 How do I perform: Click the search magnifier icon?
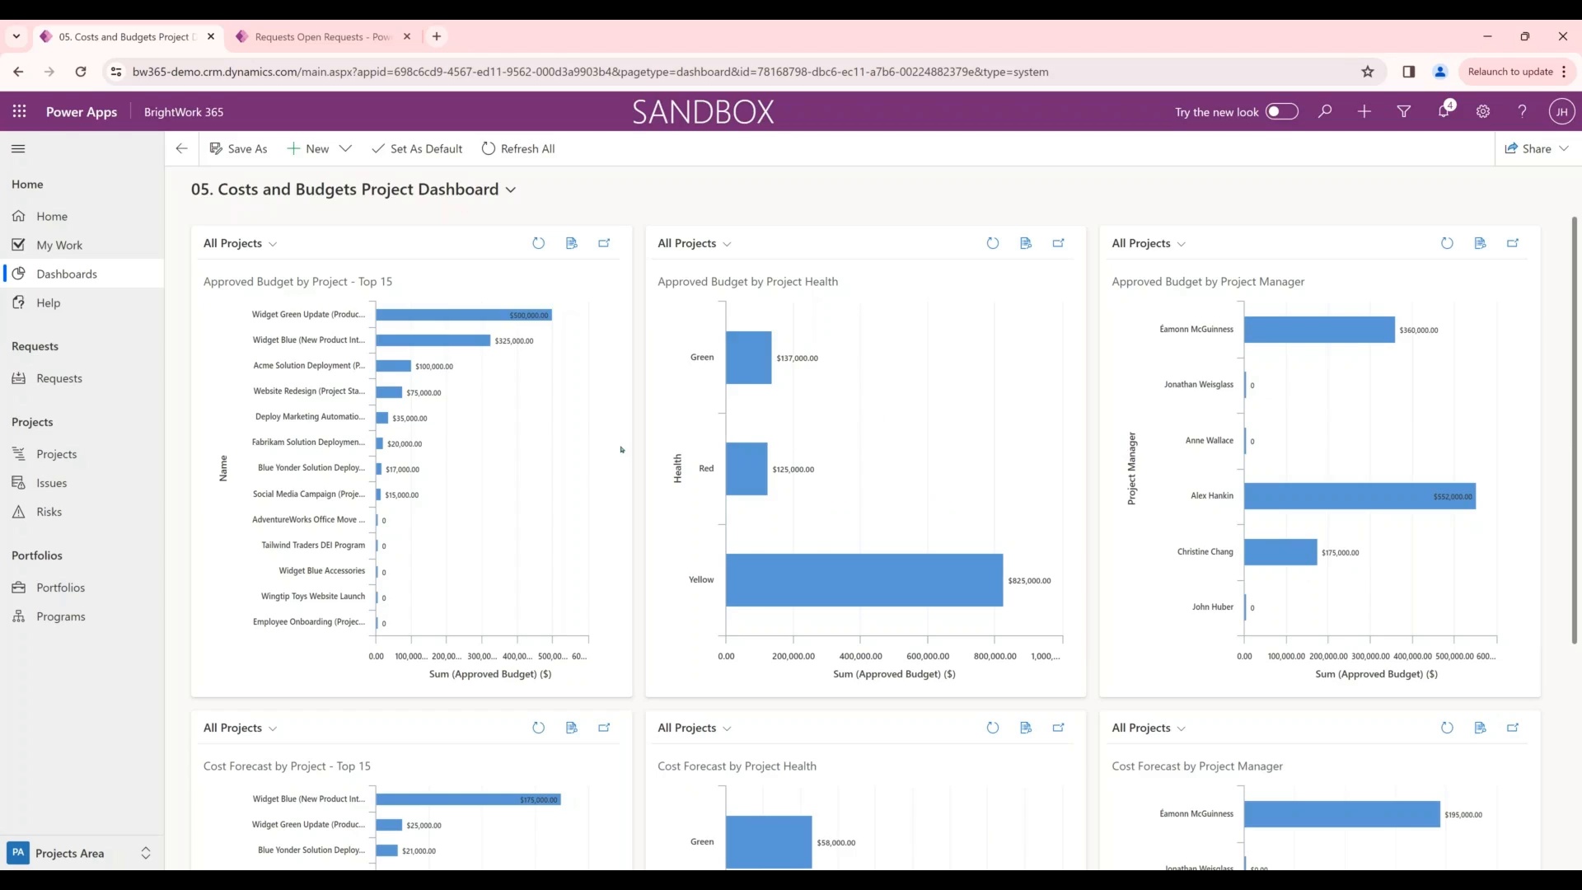(x=1325, y=111)
